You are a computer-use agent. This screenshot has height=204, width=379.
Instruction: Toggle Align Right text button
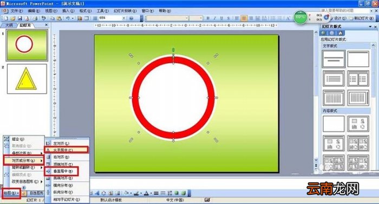pyautogui.click(x=251, y=18)
